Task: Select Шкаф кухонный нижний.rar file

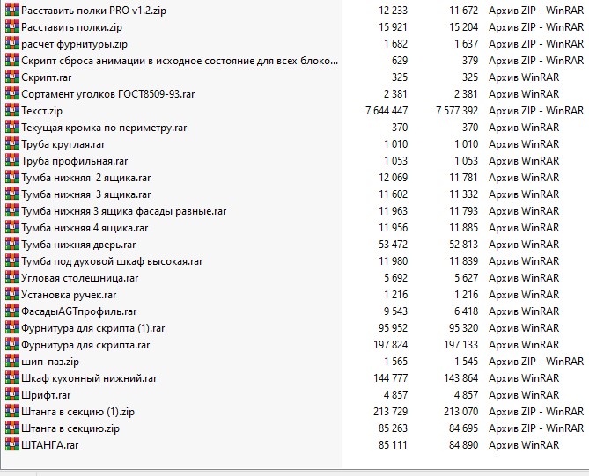Action: [89, 378]
